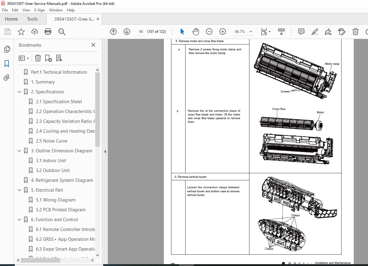Click the stamp tool icon
This screenshot has width=368, height=266.
pos(342,32)
